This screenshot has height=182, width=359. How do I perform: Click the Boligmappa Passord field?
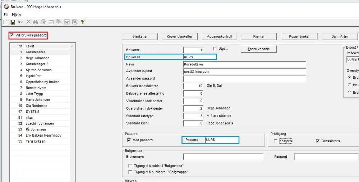click(326, 157)
